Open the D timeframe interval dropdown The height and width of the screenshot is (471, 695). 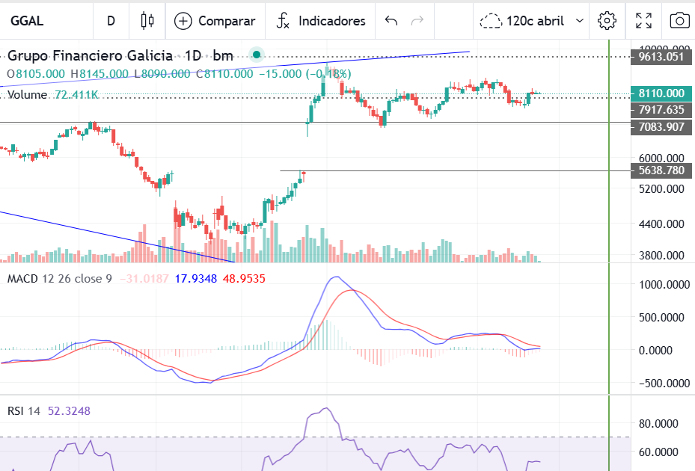pos(111,21)
